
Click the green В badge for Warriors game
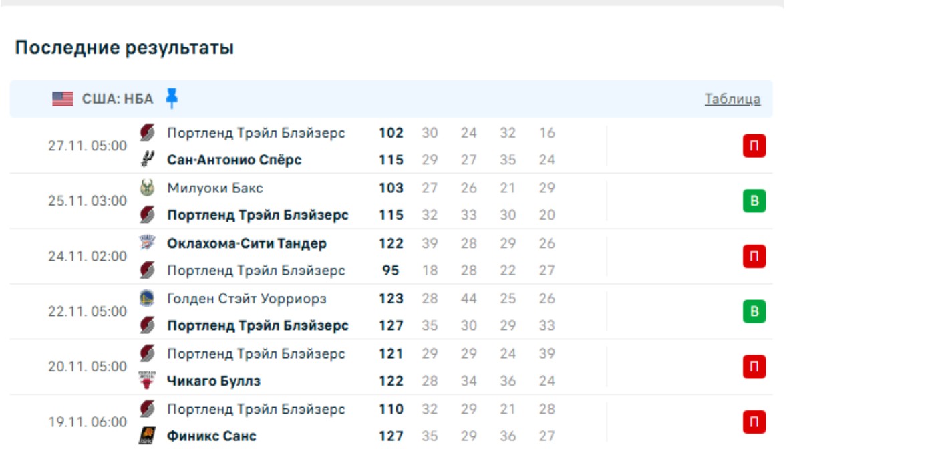tap(754, 311)
